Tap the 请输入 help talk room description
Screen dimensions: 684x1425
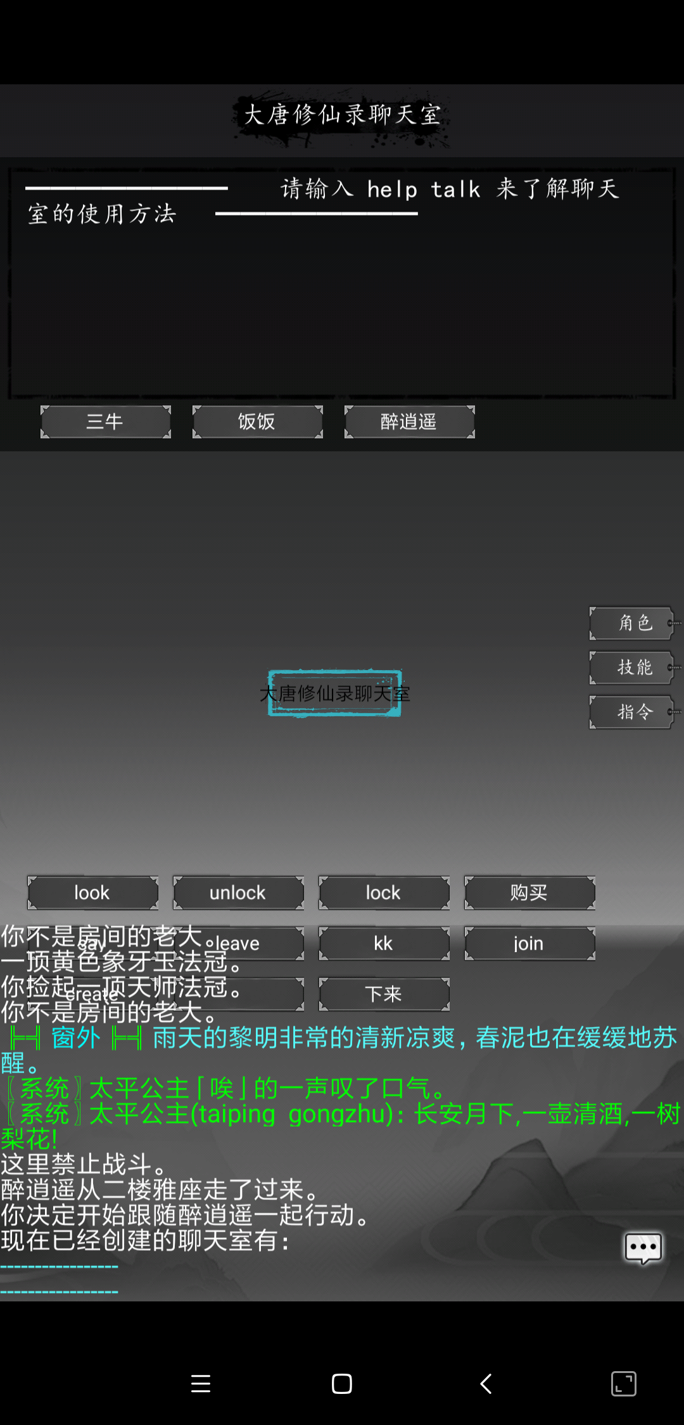point(323,202)
